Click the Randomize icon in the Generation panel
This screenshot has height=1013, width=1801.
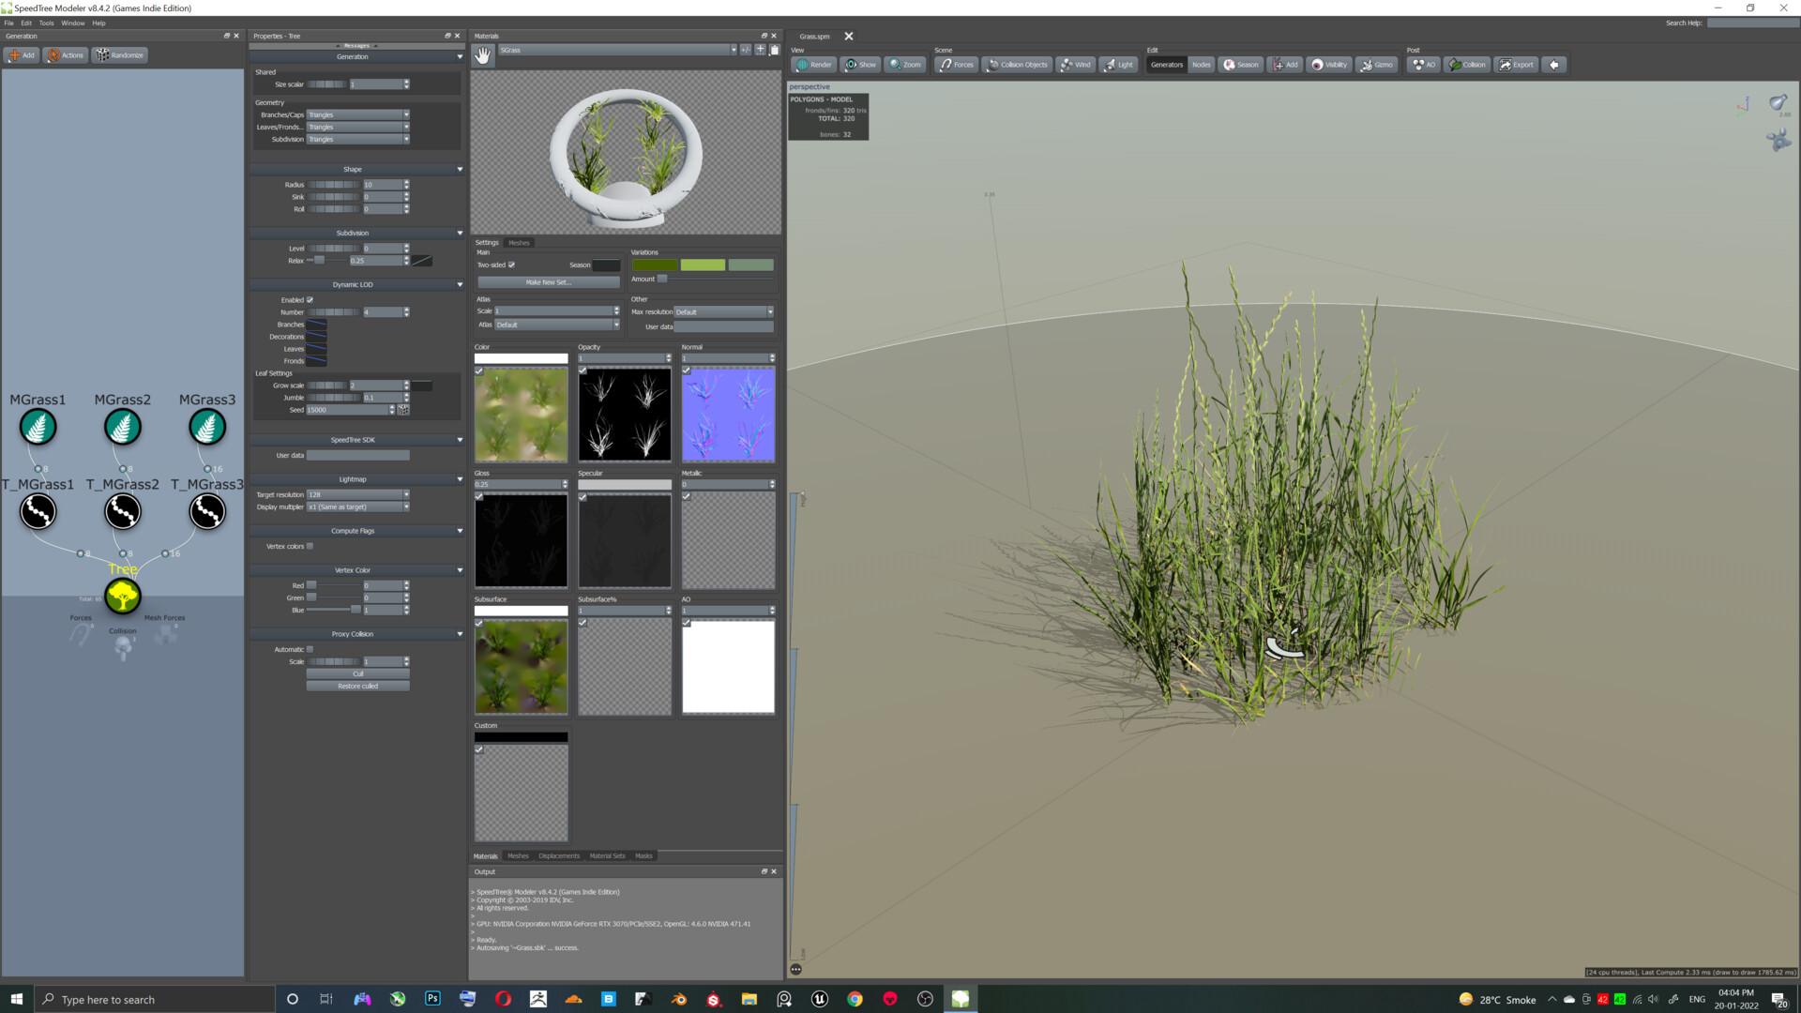tap(120, 54)
